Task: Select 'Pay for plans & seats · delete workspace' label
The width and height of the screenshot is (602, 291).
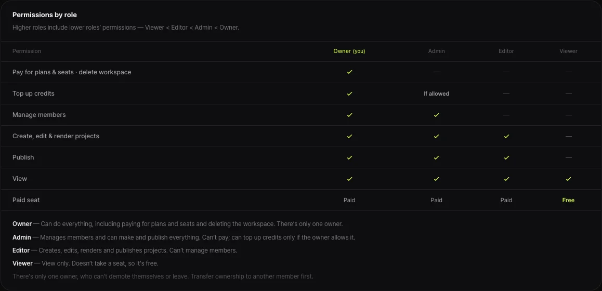Action: point(72,72)
